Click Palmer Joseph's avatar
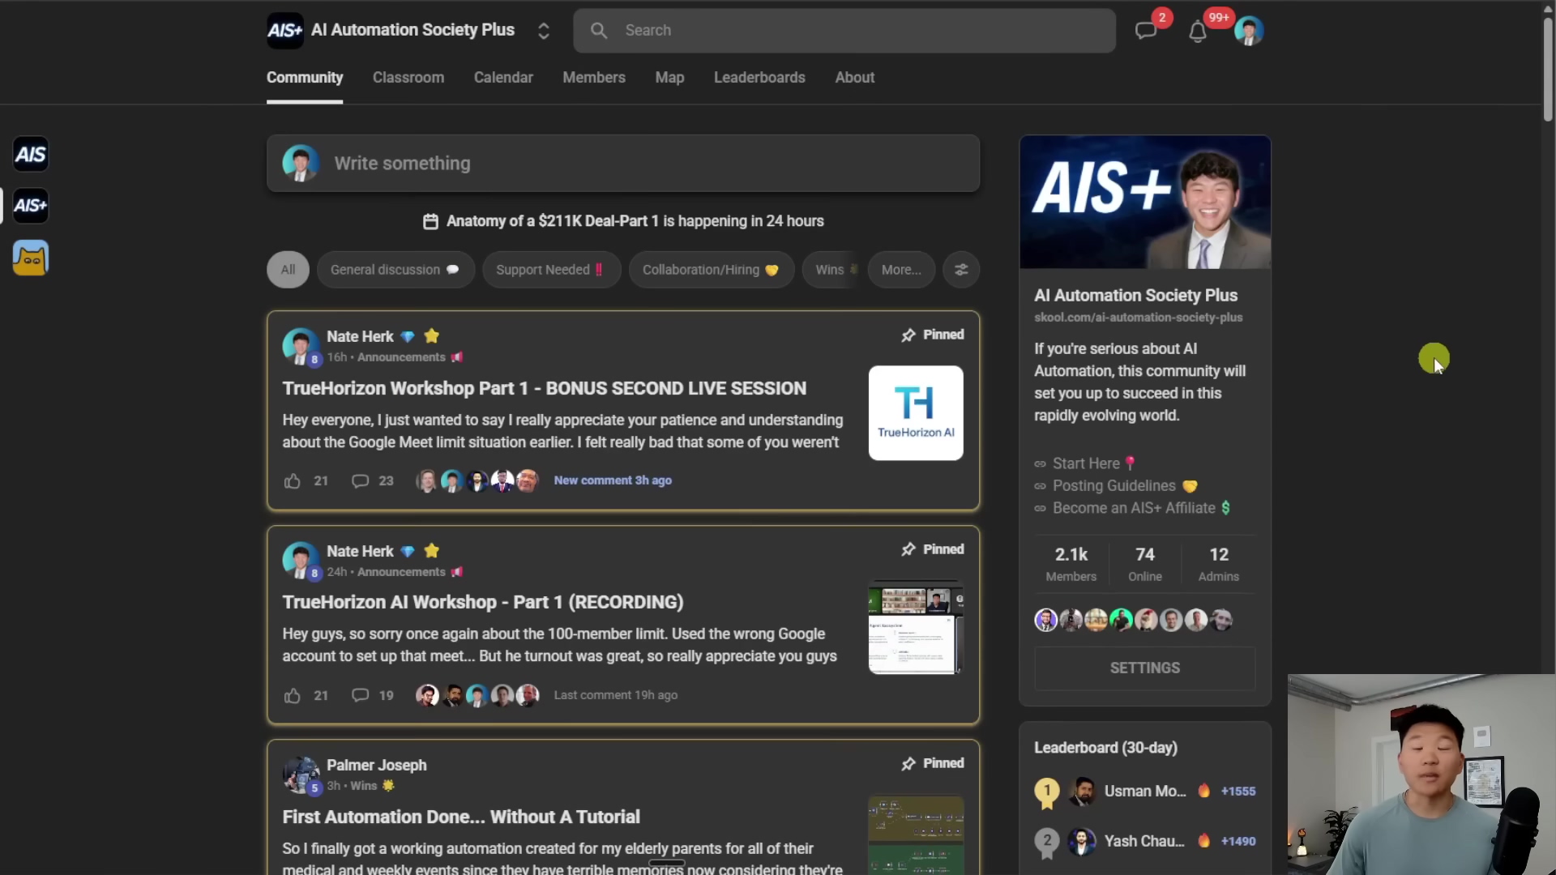Image resolution: width=1556 pixels, height=875 pixels. coord(301,775)
